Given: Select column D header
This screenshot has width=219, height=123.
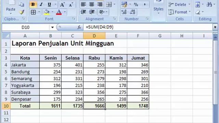Looking at the screenshot, I should tap(94, 36).
